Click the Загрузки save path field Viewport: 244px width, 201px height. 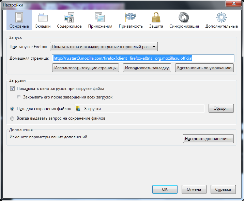(140, 108)
